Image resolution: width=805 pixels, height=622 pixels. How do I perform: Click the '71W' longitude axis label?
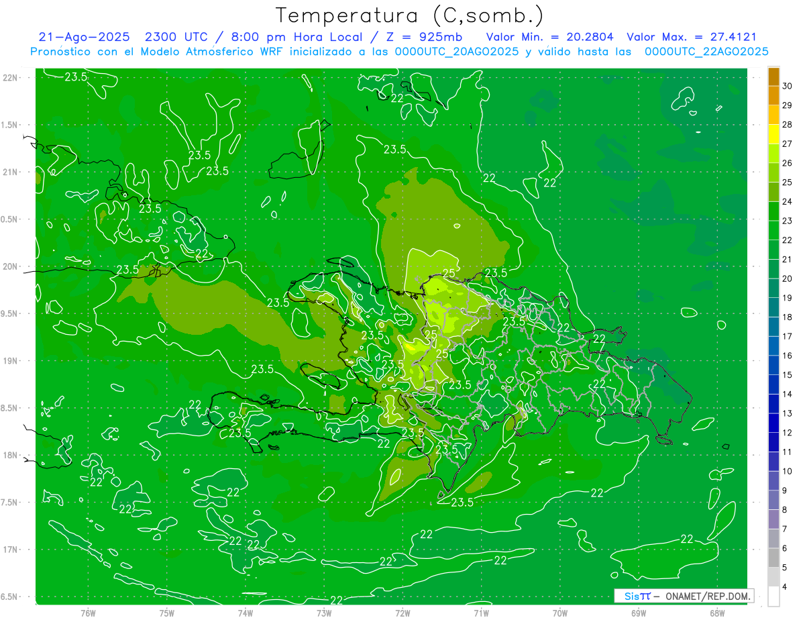click(481, 613)
